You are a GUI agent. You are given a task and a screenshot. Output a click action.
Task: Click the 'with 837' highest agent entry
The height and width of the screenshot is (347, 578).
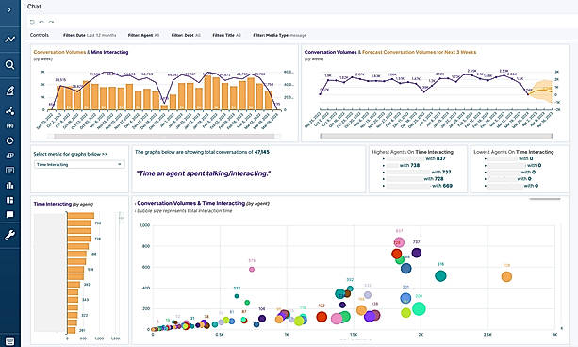[x=436, y=158]
